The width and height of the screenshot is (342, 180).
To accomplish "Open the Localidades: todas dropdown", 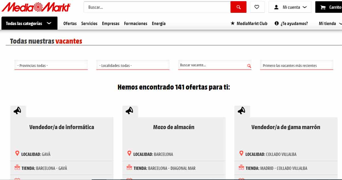I will [133, 65].
